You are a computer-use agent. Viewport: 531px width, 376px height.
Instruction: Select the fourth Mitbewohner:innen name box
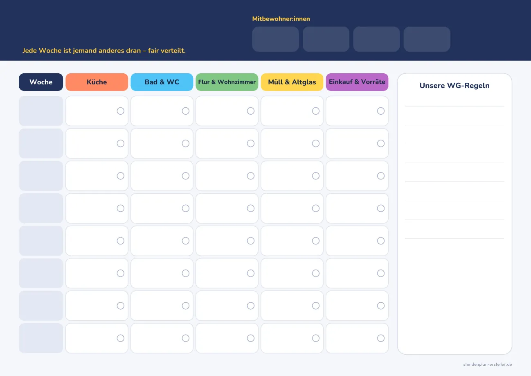[427, 39]
